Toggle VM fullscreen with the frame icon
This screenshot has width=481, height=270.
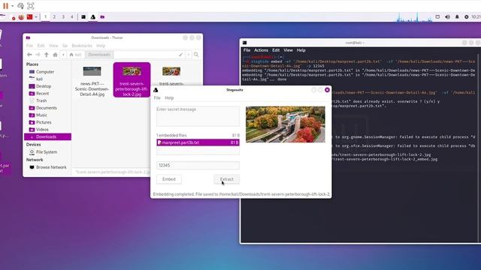[x=31, y=6]
